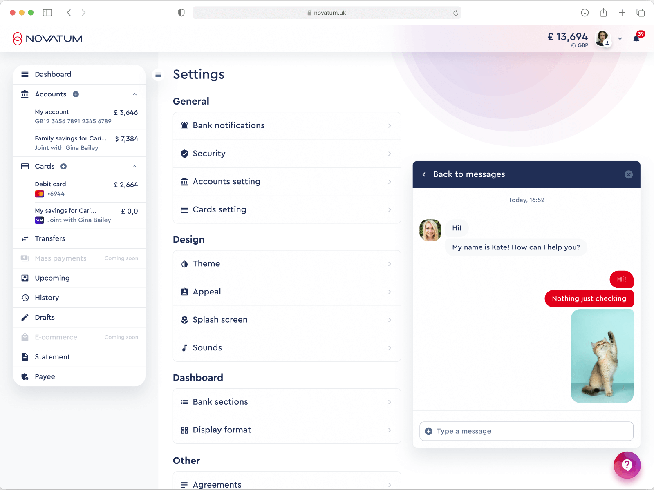This screenshot has height=490, width=654.
Task: Open Splash screen settings
Action: [287, 320]
